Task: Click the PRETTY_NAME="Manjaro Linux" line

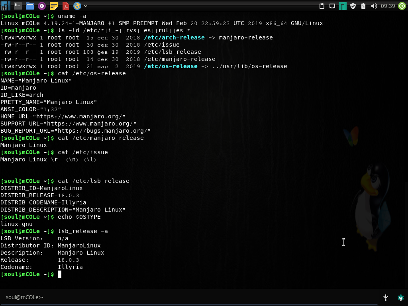Action: [49, 102]
